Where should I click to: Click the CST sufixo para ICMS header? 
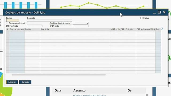click(146, 29)
